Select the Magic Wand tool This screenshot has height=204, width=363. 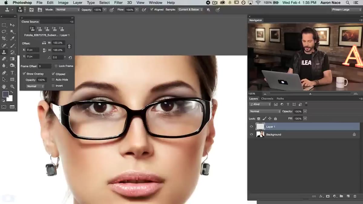(x=12, y=32)
